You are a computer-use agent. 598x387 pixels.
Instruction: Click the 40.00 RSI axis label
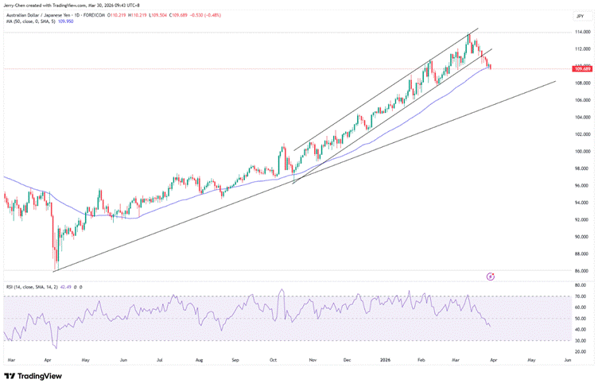(581, 330)
